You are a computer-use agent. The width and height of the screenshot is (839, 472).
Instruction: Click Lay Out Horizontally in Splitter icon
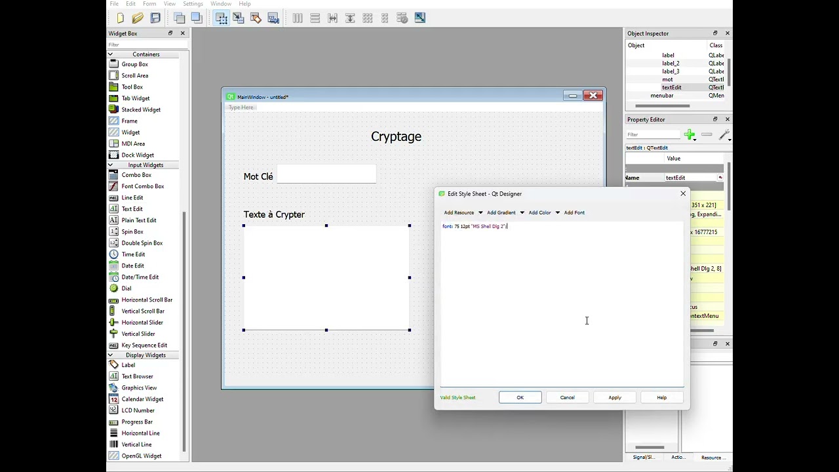click(332, 18)
